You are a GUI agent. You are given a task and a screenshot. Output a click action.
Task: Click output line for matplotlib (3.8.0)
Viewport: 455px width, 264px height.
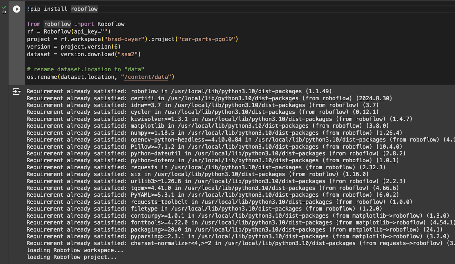(208, 126)
